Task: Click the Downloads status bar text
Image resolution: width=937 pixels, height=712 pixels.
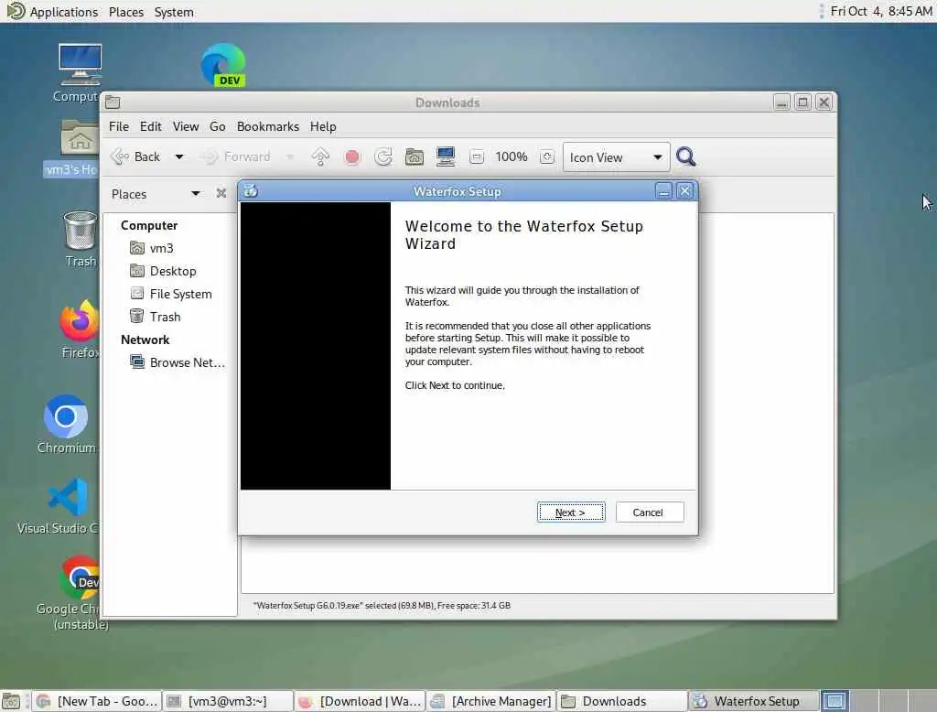Action: pyautogui.click(x=382, y=606)
